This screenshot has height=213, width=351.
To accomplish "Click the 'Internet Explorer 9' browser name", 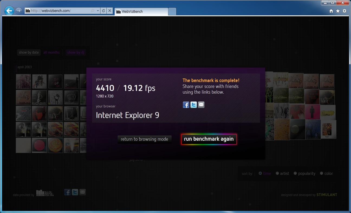I will 128,115.
